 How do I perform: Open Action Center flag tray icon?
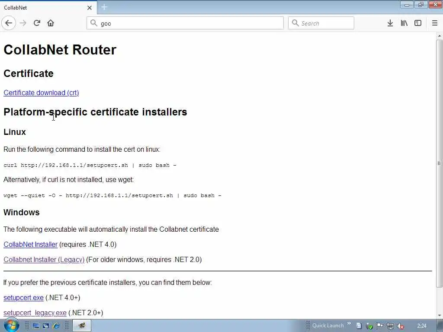[380, 326]
